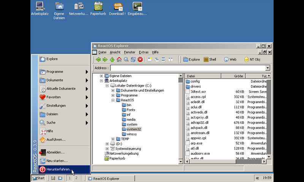Collapse the ReactOS folder tree node
Screen dimensions: 304x182
[x=113, y=100]
